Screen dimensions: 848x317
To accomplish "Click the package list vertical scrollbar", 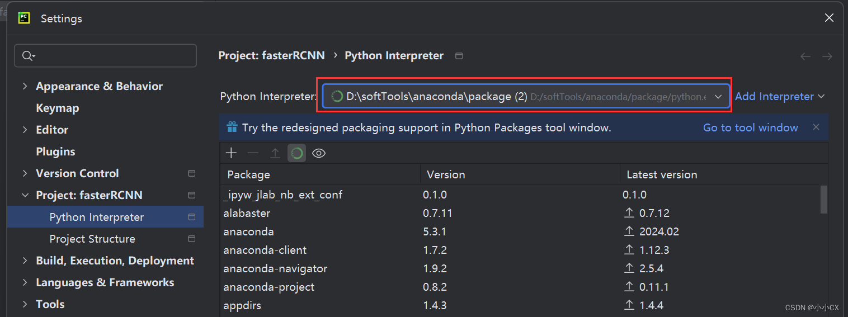I will pos(823,200).
